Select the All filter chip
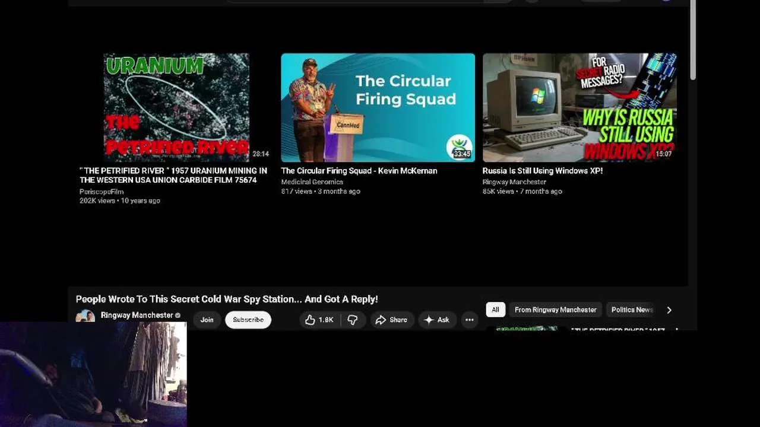Image resolution: width=760 pixels, height=427 pixels. tap(495, 310)
